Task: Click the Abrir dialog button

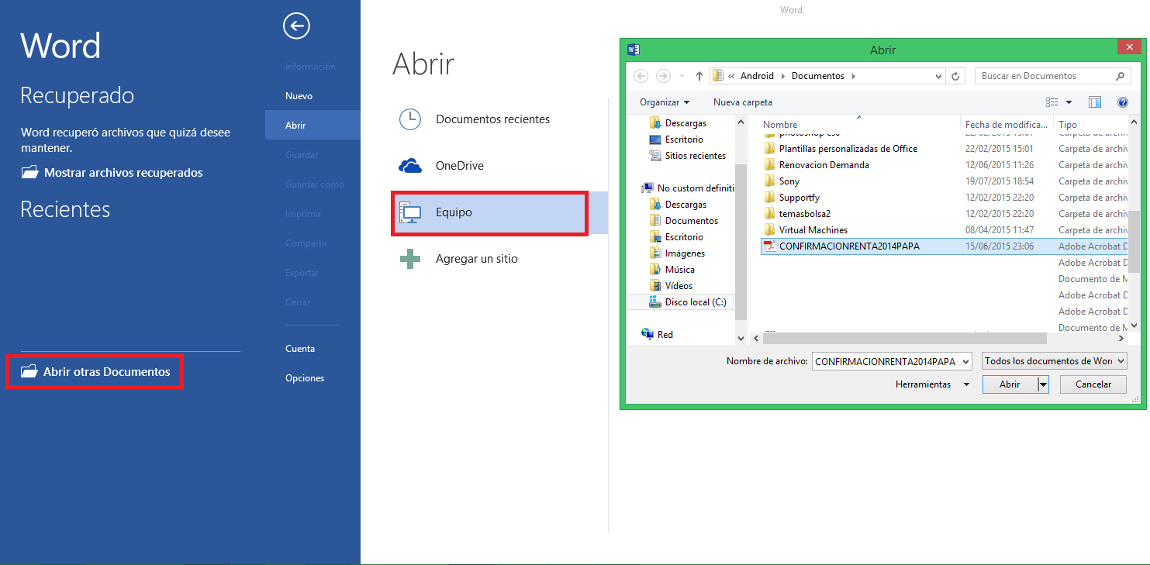Action: pos(1010,384)
